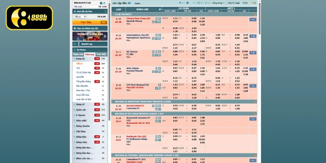Viewport: 326px width, 163px height.
Task: Open the Quần vợt sport category
Action: pyautogui.click(x=90, y=110)
